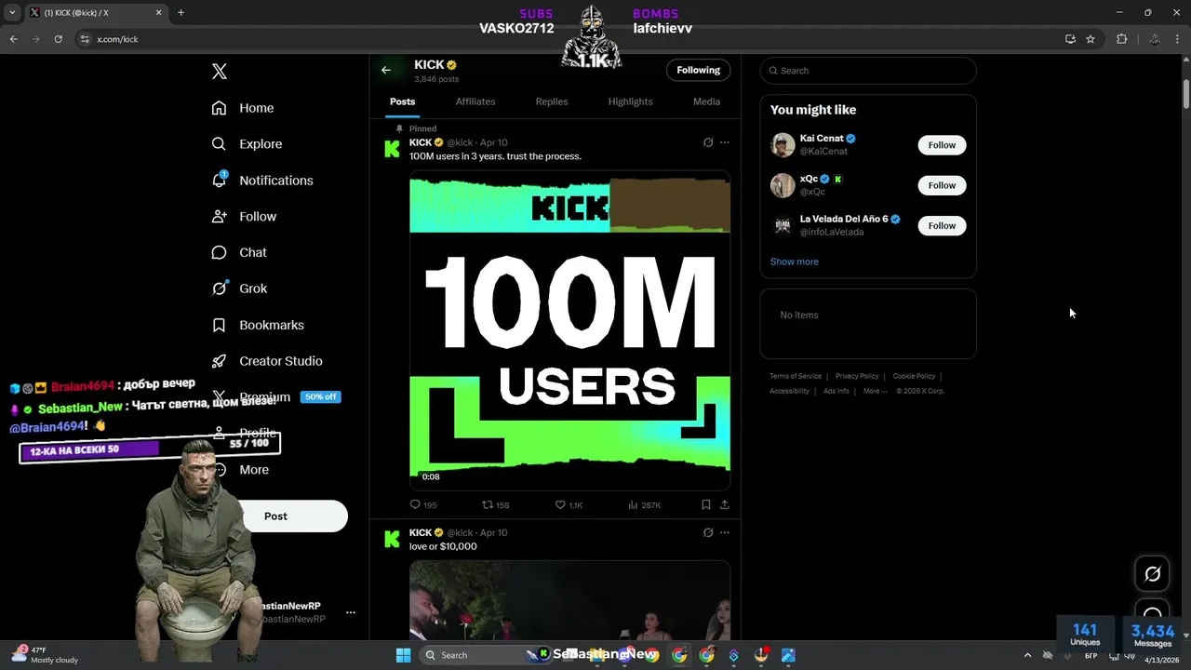The image size is (1191, 670).
Task: Bookmark the 100M users post
Action: point(705,504)
